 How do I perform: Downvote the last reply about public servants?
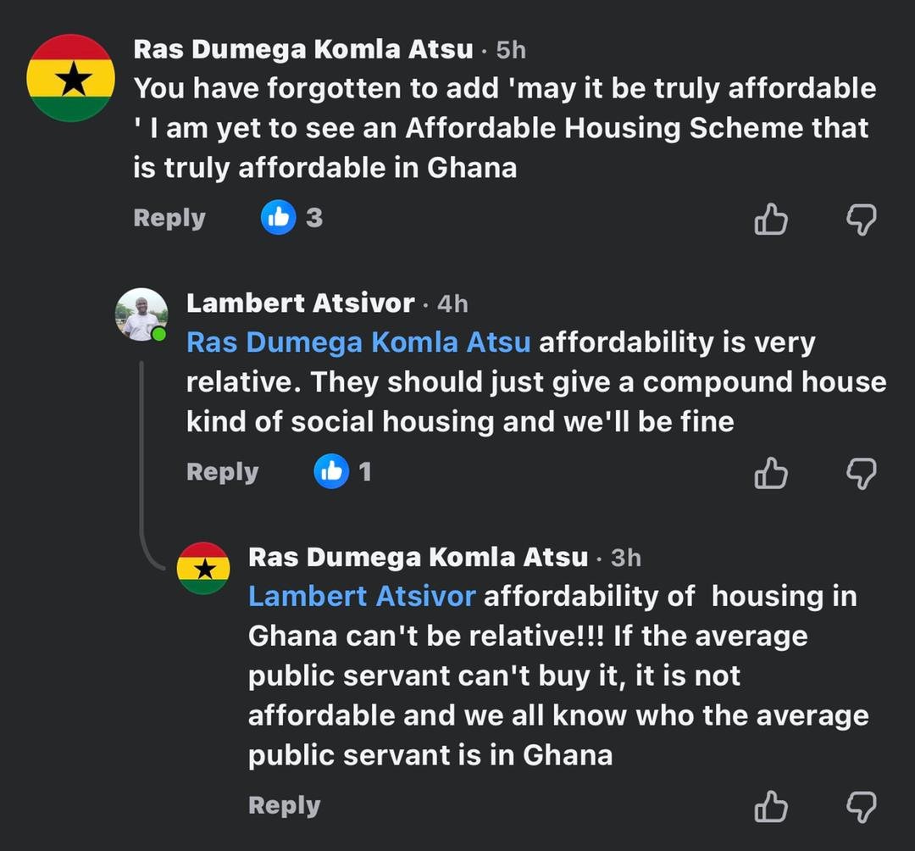[x=861, y=807]
